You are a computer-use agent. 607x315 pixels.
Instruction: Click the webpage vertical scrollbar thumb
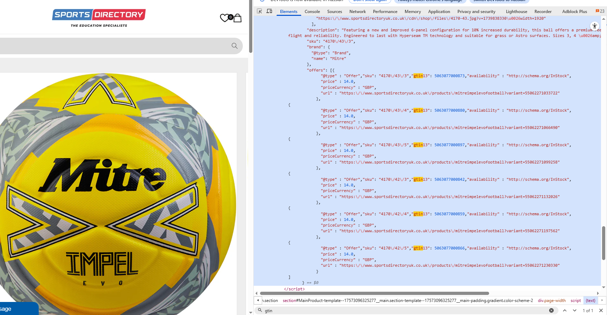(251, 26)
